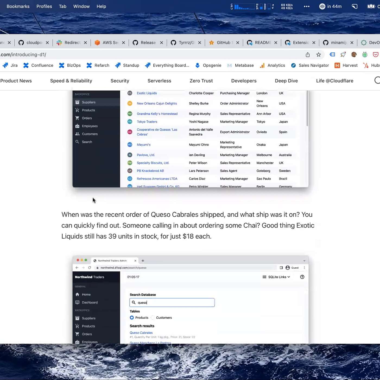Close the Extensio tab
The height and width of the screenshot is (380, 380).
pyautogui.click(x=314, y=43)
